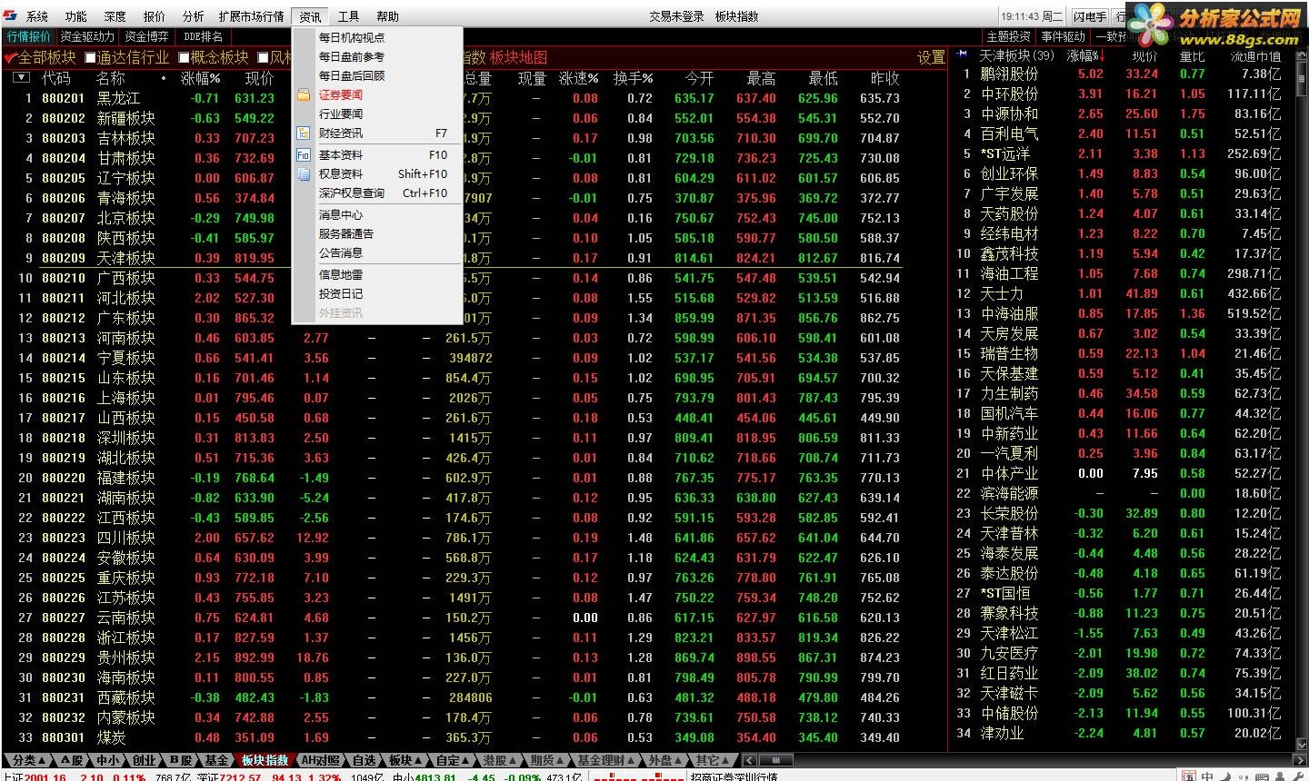This screenshot has width=1309, height=781.
Task: Open the table column dropdown arrow beside 代码
Action: coord(22,78)
